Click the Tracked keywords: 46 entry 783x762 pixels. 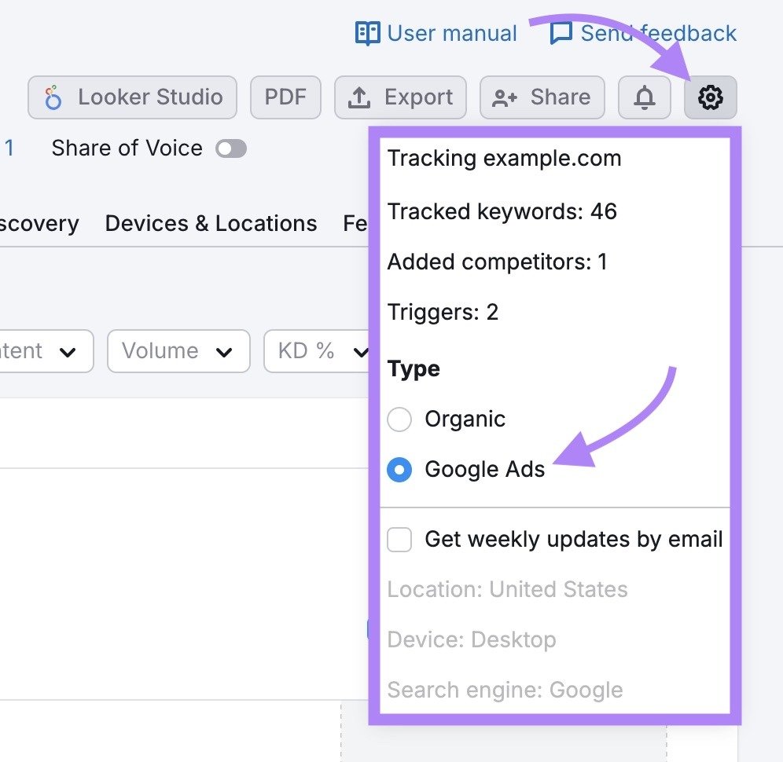(502, 211)
